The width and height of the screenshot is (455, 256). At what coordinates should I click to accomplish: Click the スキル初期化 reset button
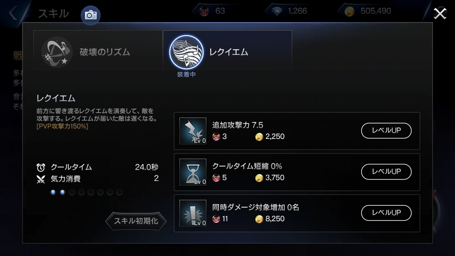(136, 221)
